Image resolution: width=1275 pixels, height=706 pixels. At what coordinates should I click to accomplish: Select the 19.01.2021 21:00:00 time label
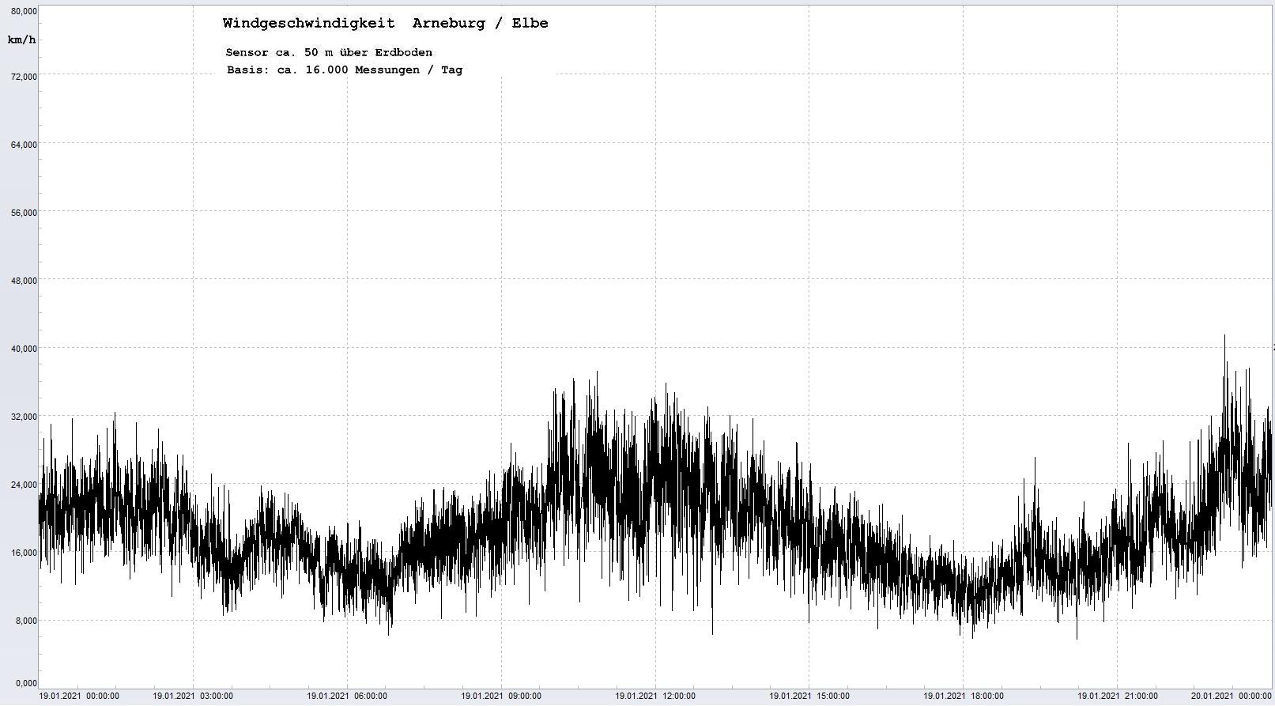click(x=1118, y=697)
